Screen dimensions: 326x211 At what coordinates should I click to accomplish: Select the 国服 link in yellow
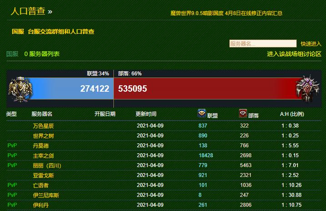pyautogui.click(x=18, y=31)
